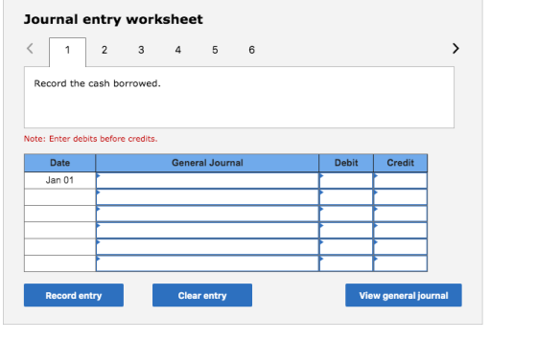Select worksheet tab 1
Screen dimensions: 537x363
pos(67,51)
